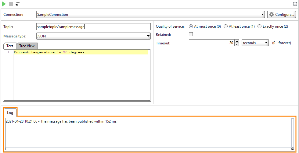Click the Log panel horizontal scrollbar

pyautogui.click(x=148, y=149)
